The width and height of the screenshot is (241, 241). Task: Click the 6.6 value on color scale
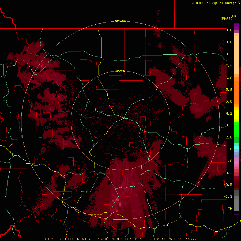pos(229,78)
